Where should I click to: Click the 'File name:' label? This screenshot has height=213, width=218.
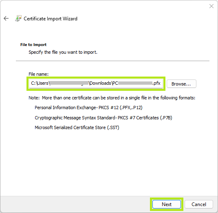[39, 74]
